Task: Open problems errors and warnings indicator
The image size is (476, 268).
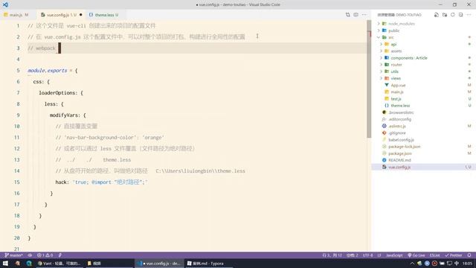Action: pos(45,255)
